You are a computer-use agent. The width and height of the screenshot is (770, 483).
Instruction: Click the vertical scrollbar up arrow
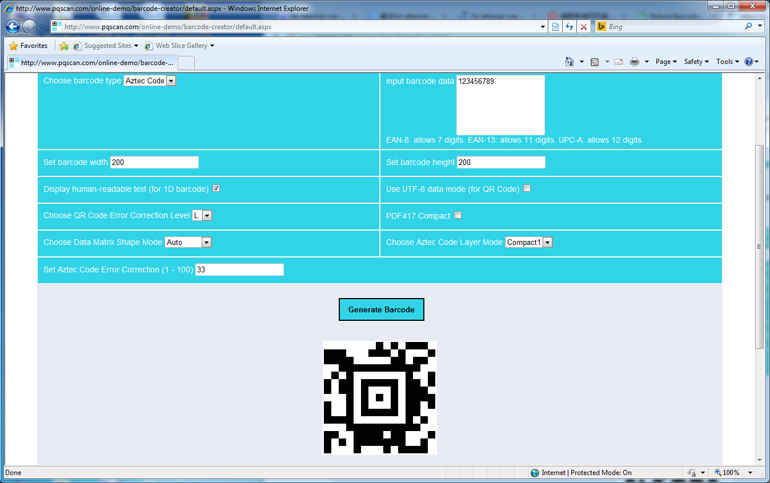coord(760,78)
